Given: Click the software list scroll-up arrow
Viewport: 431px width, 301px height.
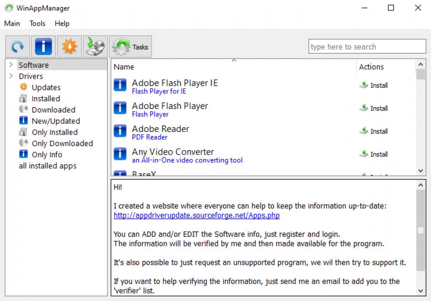Looking at the screenshot, I should tap(420, 64).
